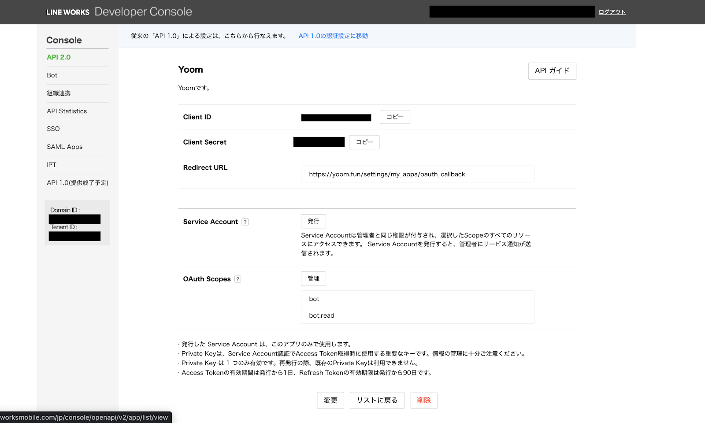This screenshot has width=705, height=423.
Task: Return to list with リストに戻る button
Action: click(x=377, y=401)
